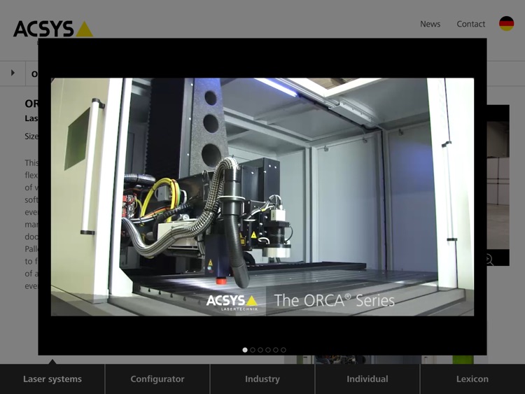The image size is (525, 394).
Task: Click the background product image at the right edge
Action: (x=498, y=185)
